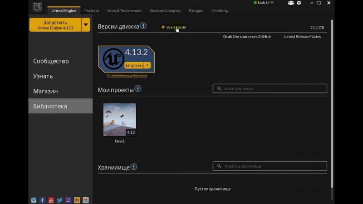Click the Искать проекты search field
This screenshot has width=363, height=204.
270,88
